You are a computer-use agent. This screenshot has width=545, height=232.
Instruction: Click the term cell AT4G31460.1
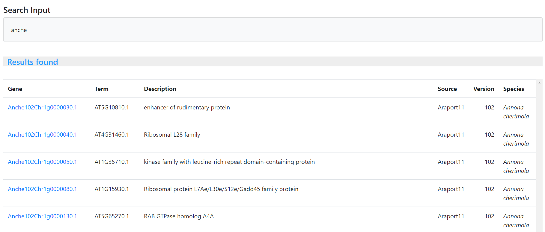112,135
